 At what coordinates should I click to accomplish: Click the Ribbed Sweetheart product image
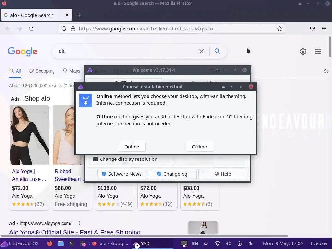[64, 135]
